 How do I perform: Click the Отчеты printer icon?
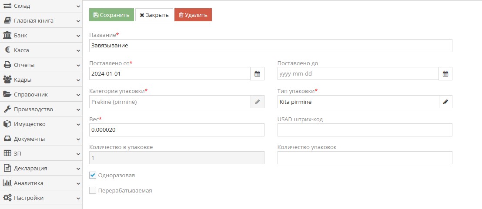(7, 65)
